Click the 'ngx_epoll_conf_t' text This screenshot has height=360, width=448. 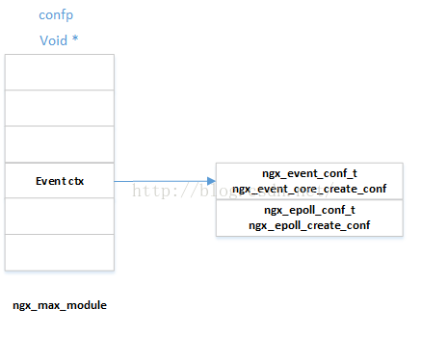[x=309, y=210]
